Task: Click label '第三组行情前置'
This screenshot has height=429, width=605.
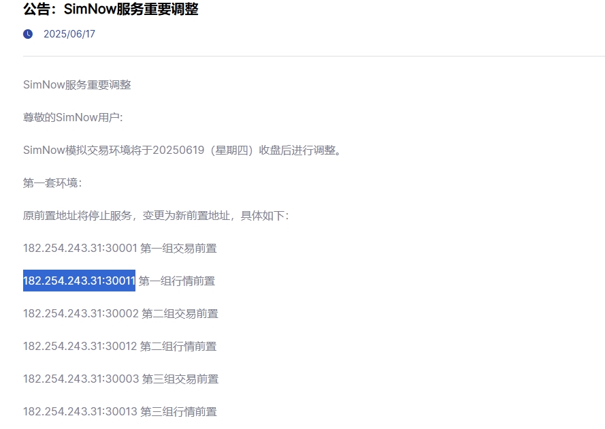Action: [x=179, y=412]
